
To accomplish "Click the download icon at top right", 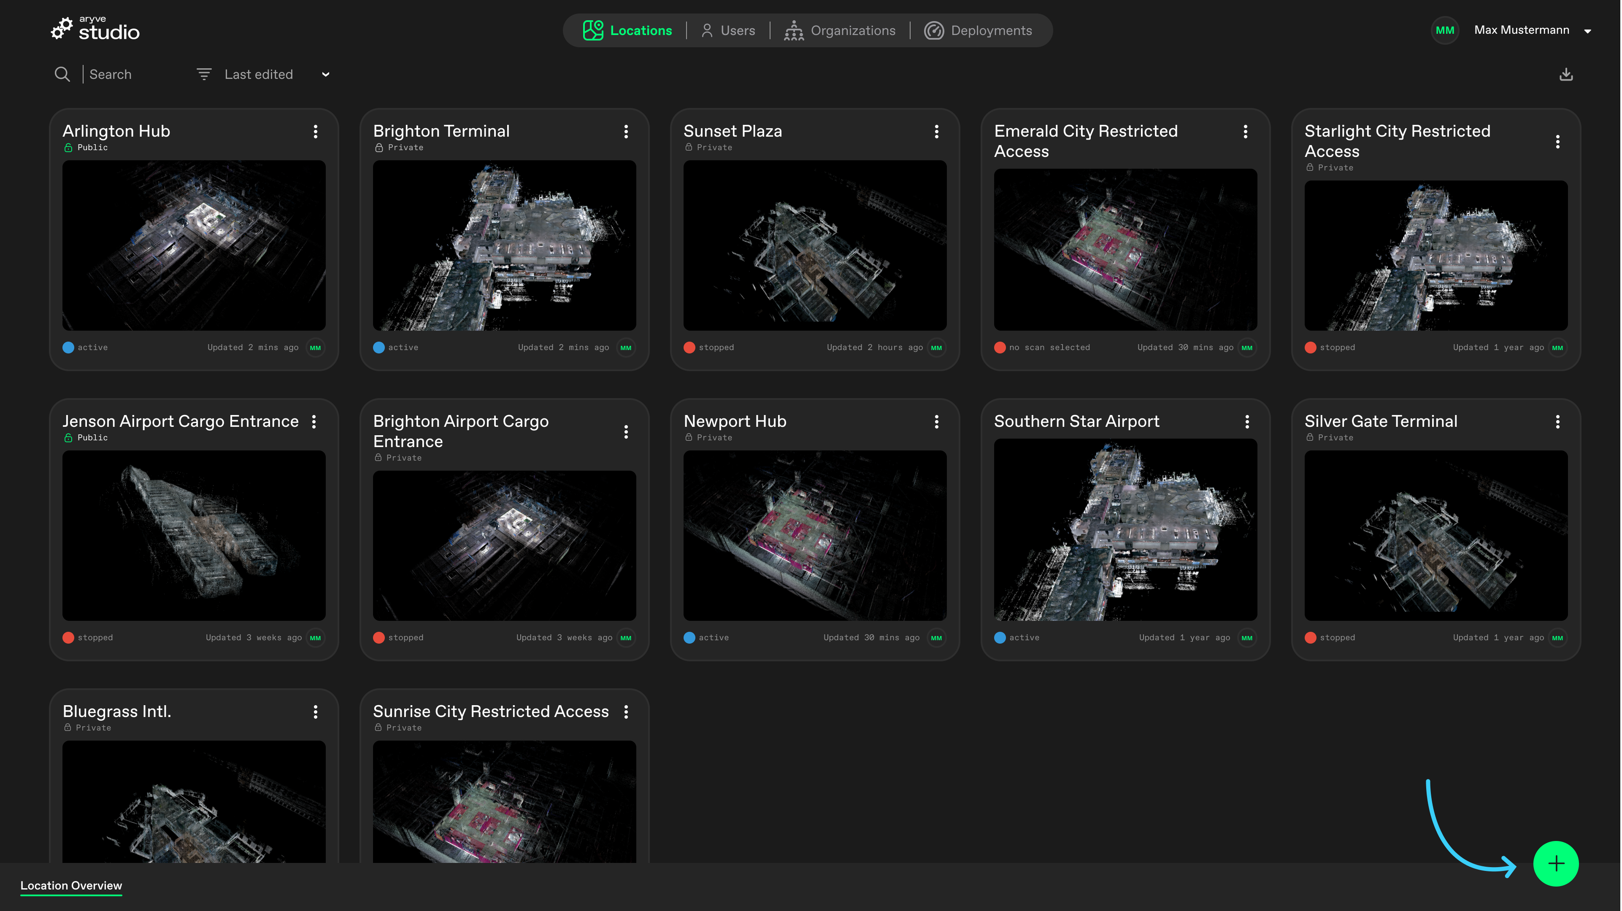I will [1566, 75].
